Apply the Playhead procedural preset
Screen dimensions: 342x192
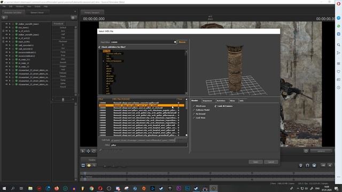pos(63,42)
